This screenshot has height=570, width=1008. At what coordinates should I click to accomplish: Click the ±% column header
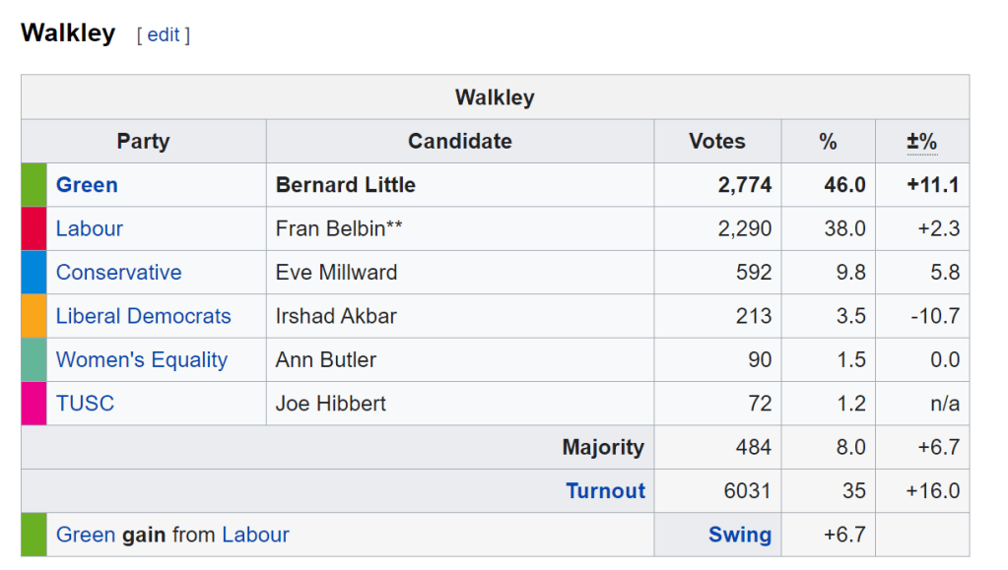(x=921, y=142)
